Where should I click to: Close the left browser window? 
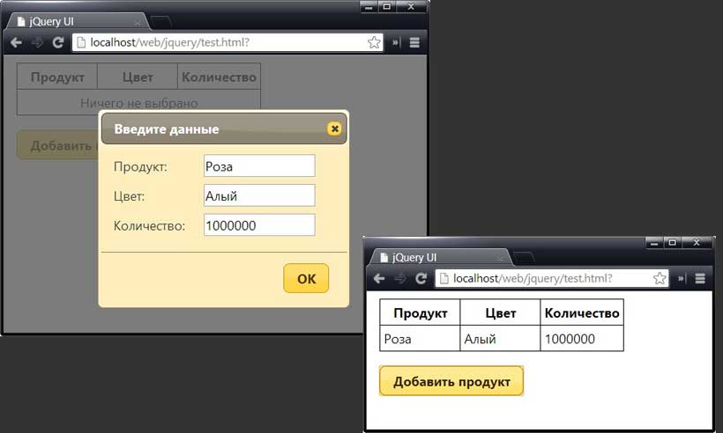411,7
